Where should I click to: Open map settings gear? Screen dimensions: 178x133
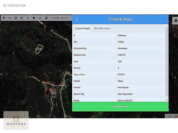[176, 20]
